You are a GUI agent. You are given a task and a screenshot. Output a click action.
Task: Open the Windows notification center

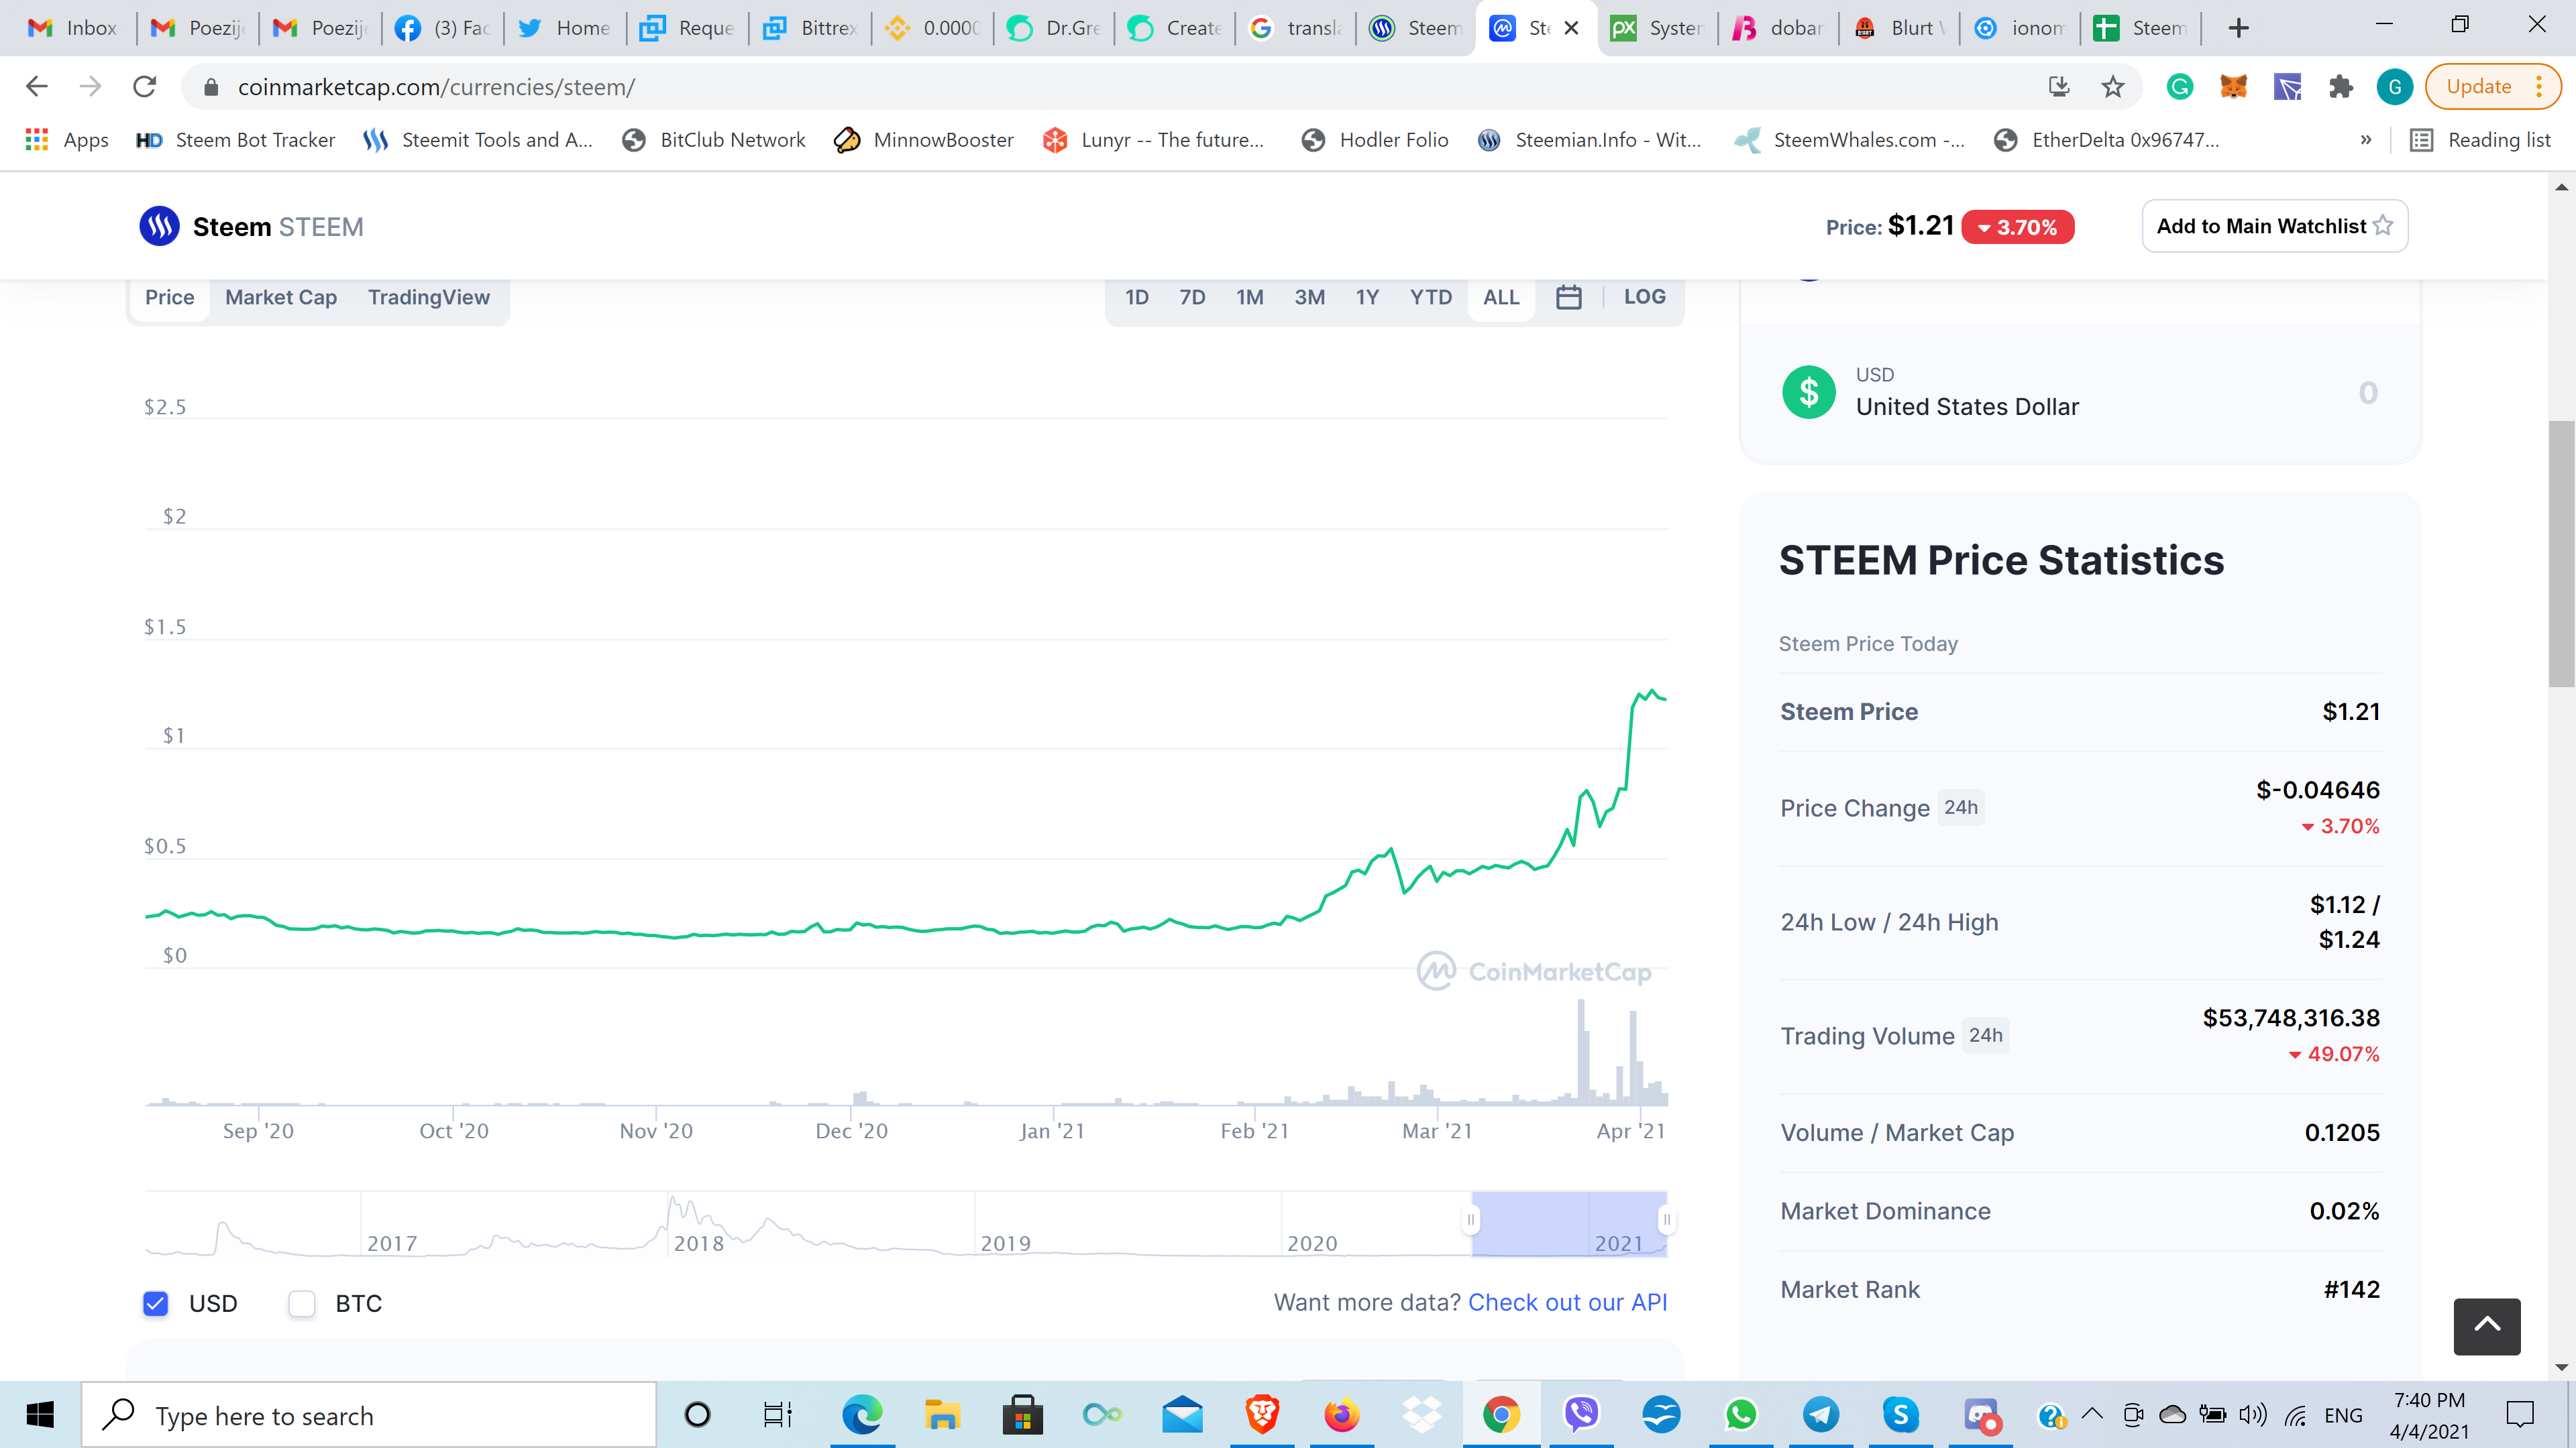[x=2519, y=1415]
